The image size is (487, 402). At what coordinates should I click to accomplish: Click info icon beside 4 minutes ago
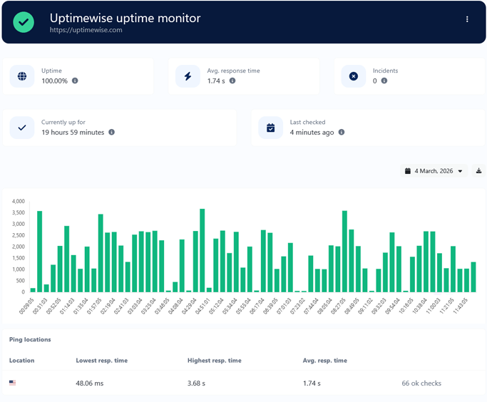pos(342,133)
